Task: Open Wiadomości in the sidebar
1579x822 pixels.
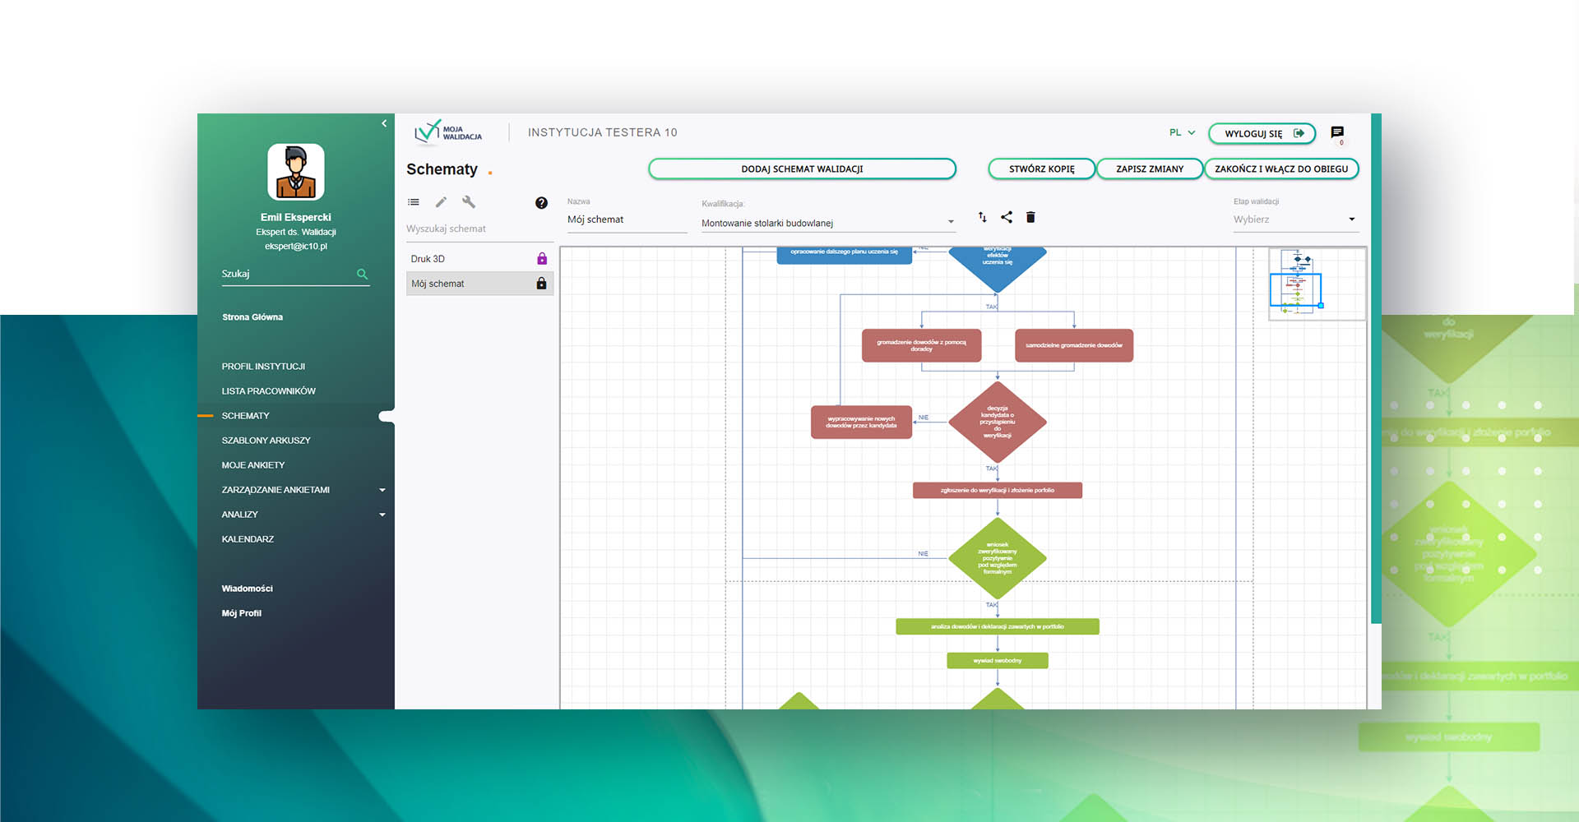Action: tap(247, 589)
